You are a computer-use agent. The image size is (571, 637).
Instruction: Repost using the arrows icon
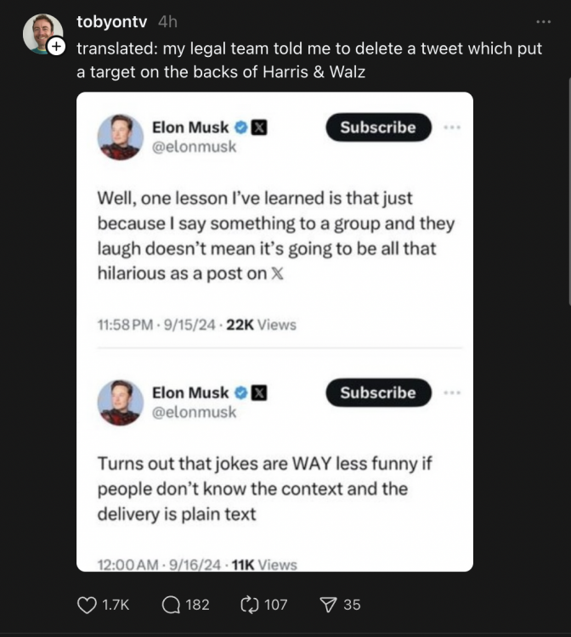click(252, 605)
